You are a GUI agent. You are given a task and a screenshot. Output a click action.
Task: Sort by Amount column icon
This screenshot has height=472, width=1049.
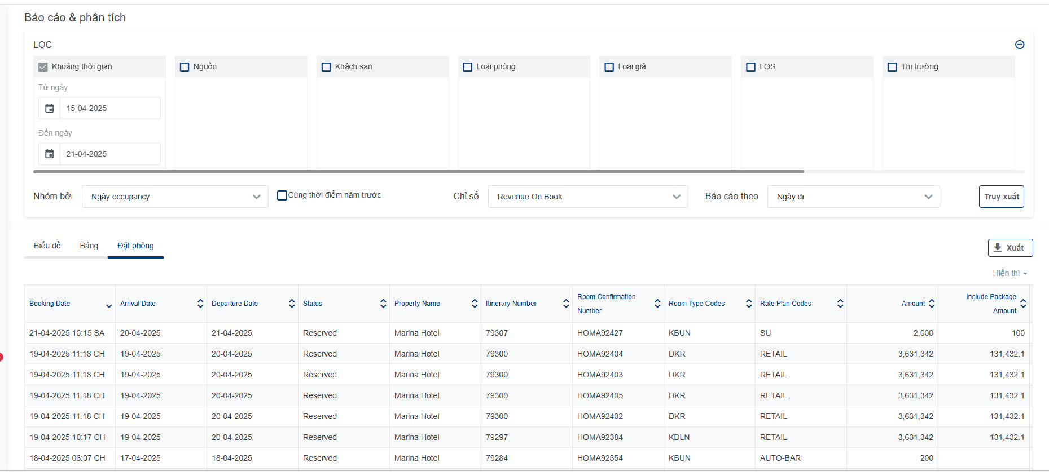coord(932,304)
